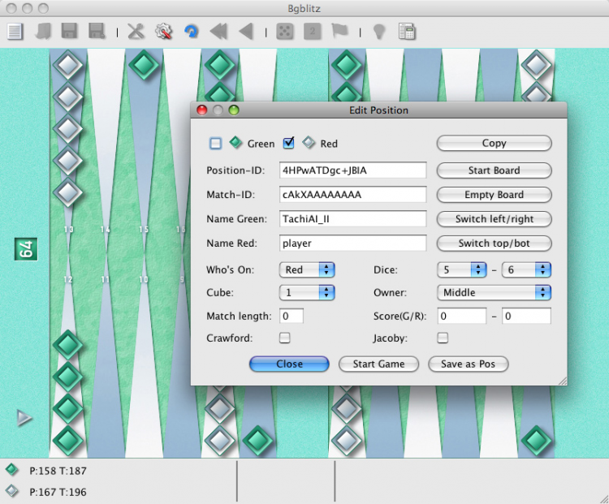Click the Match-ID text field
Screen dimensions: 609x504
352,195
